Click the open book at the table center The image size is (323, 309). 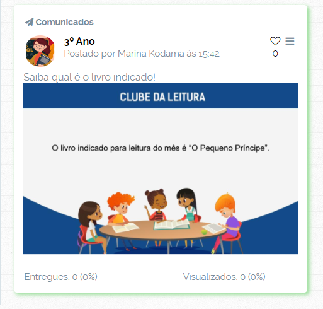171,224
